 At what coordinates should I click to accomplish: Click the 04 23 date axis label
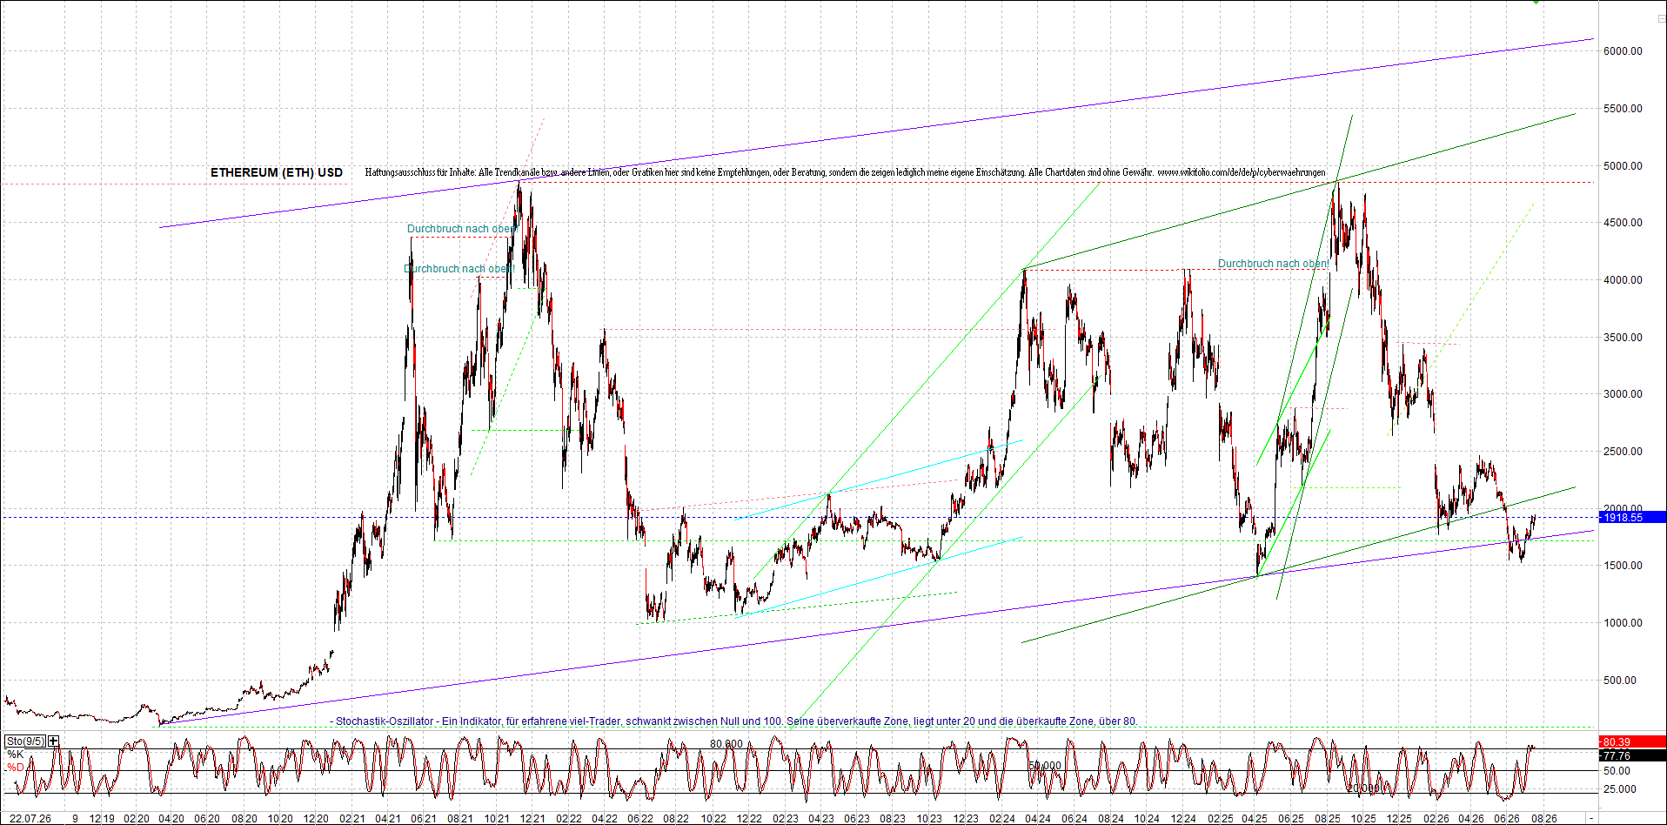[x=821, y=819]
